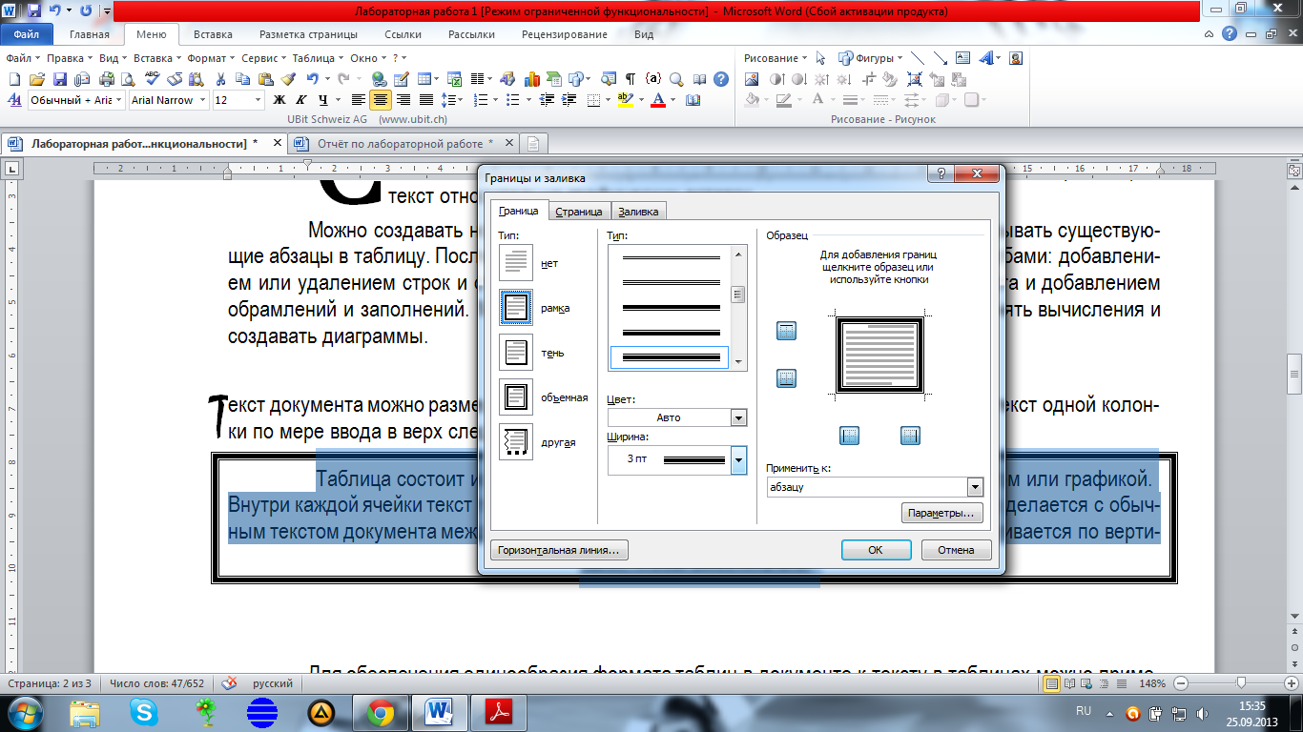Toggle justify alignment button
This screenshot has width=1303, height=732.
(425, 100)
